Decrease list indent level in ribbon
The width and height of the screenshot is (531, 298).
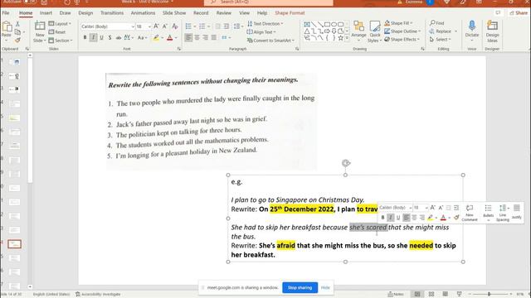point(217,26)
